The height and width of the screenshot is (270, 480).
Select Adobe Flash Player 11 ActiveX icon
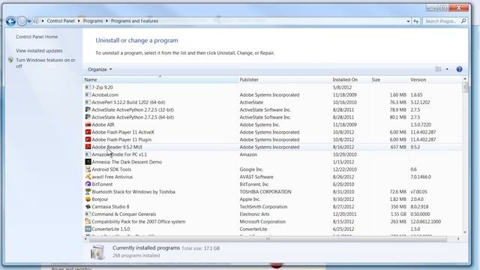coord(88,132)
